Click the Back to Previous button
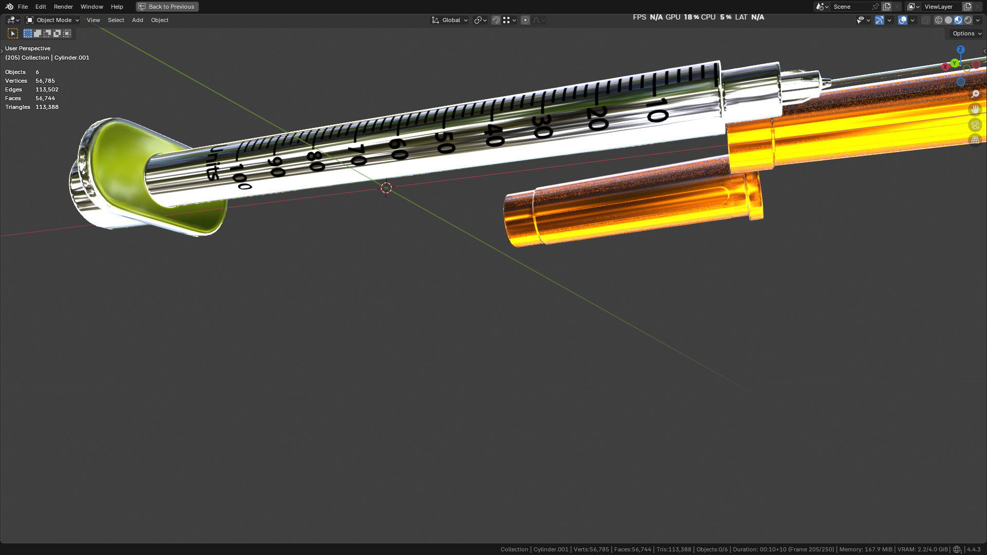 [167, 7]
